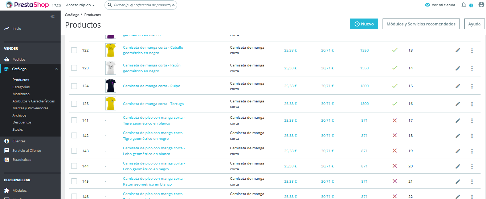
Task: Click pencil edit icon for product 141
Action: pos(458,121)
